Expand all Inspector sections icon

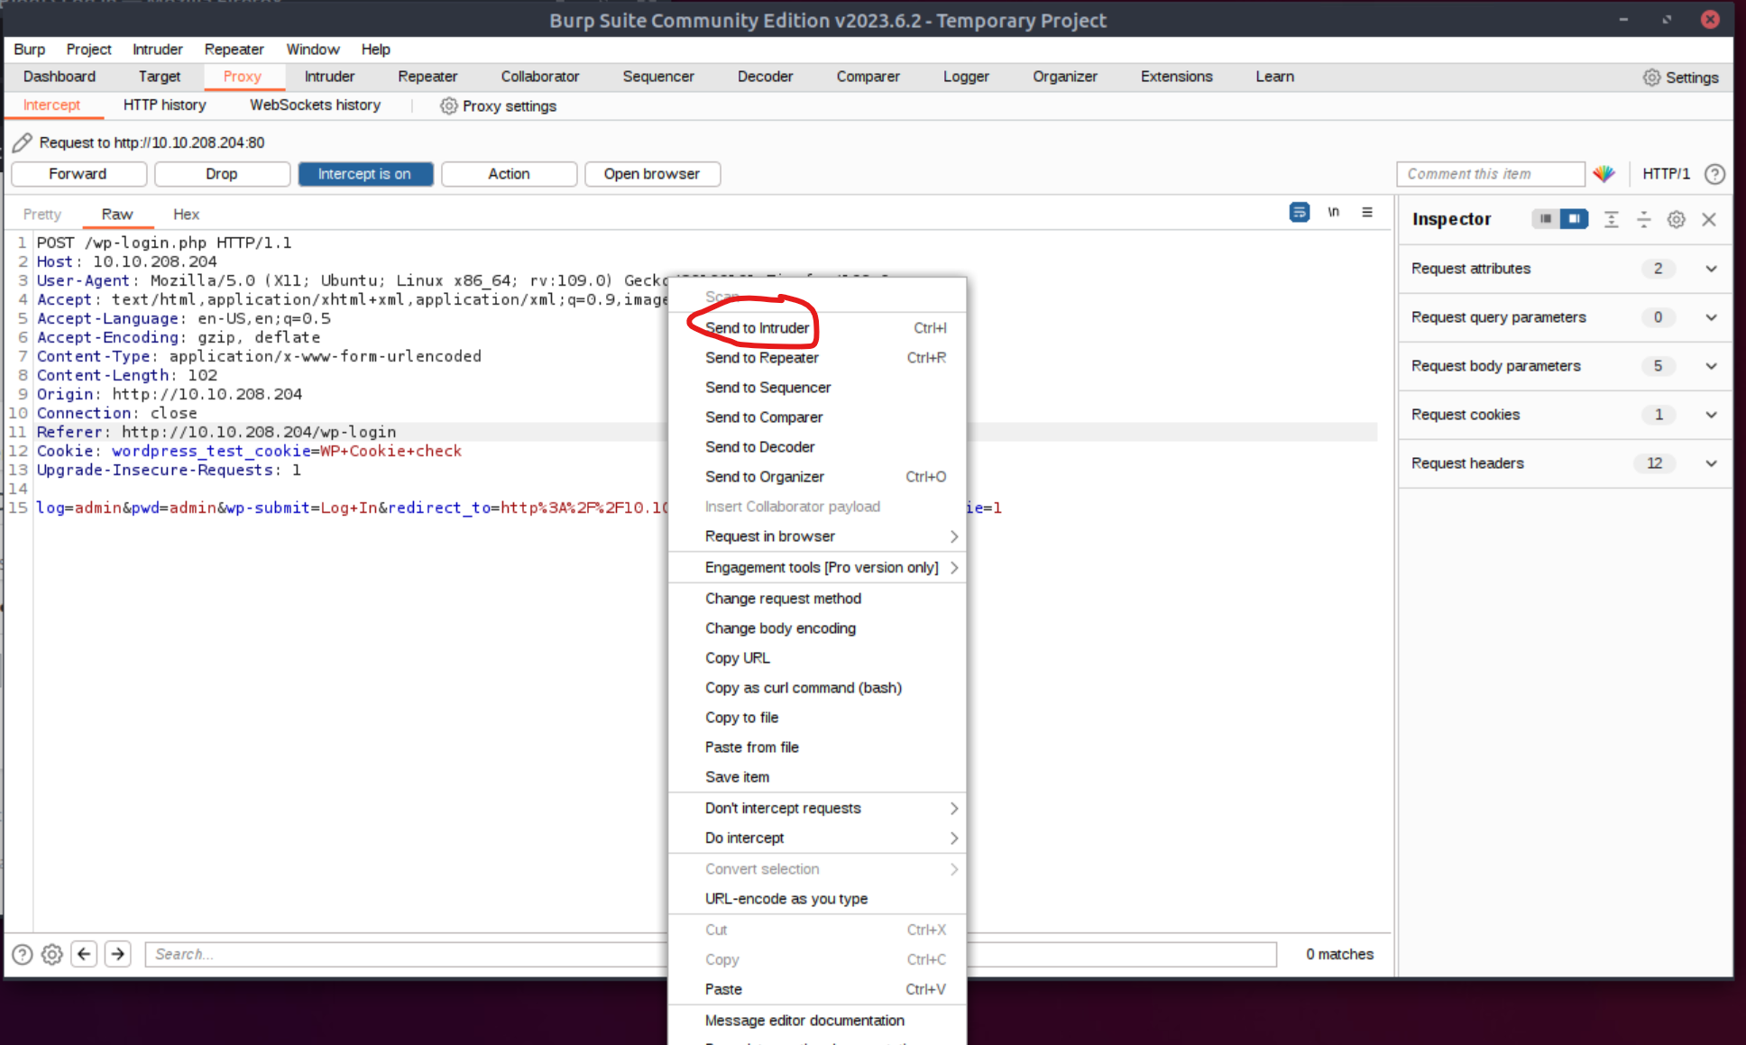coord(1612,219)
